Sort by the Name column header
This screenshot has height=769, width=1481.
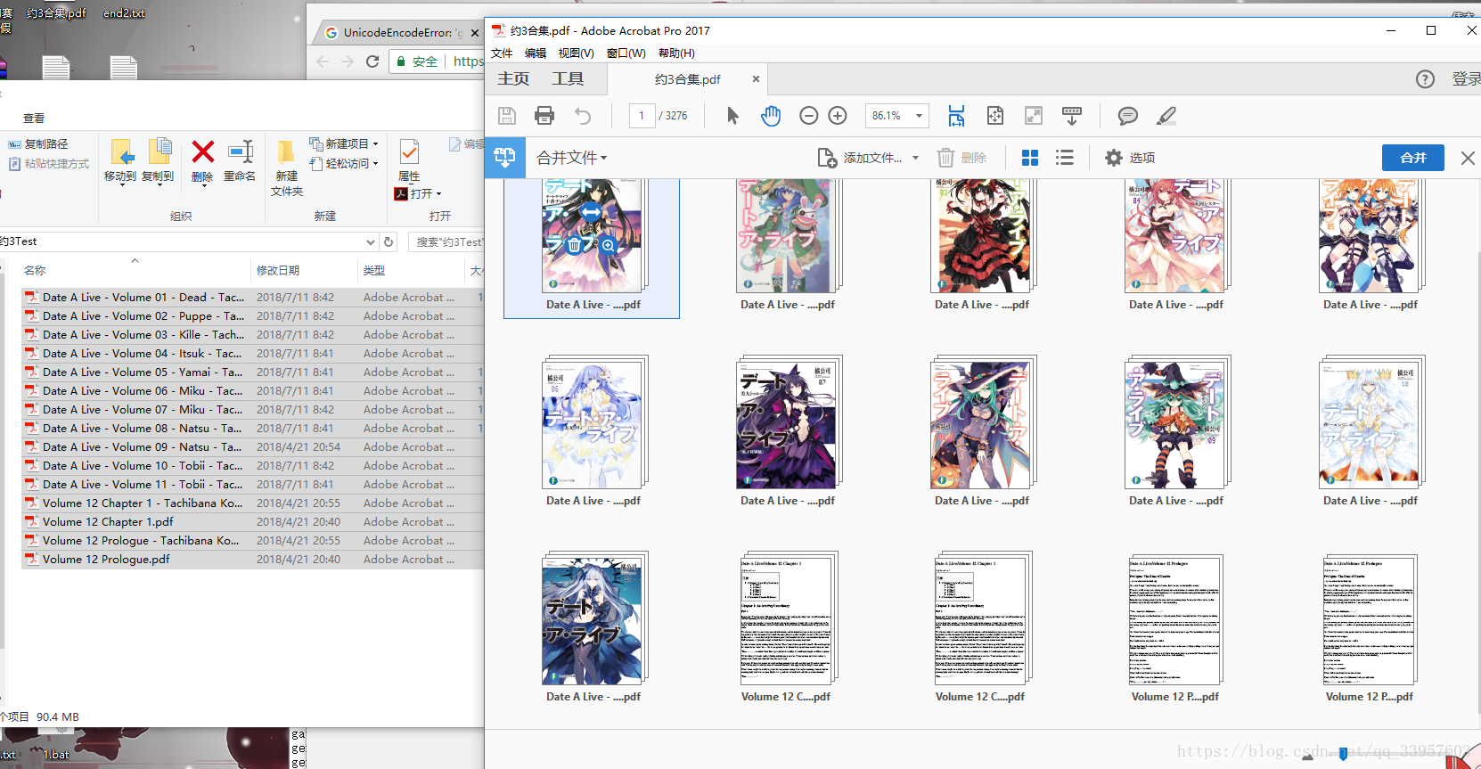click(135, 270)
